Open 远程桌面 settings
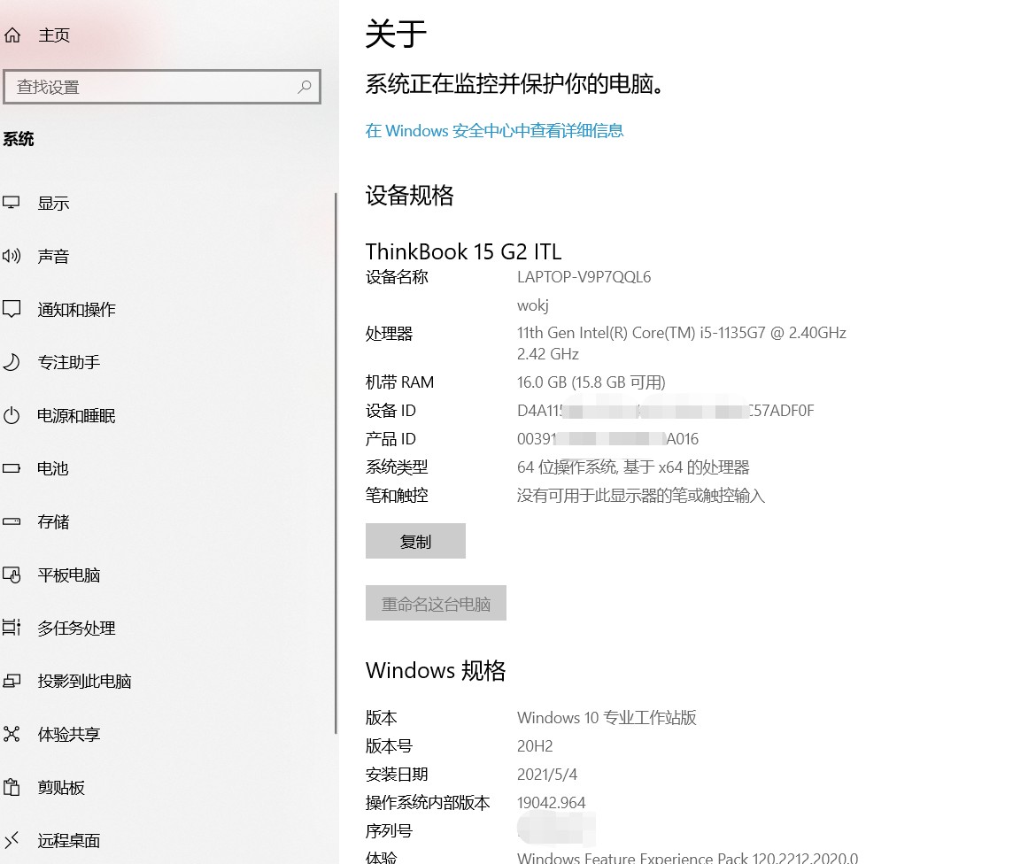 (69, 841)
